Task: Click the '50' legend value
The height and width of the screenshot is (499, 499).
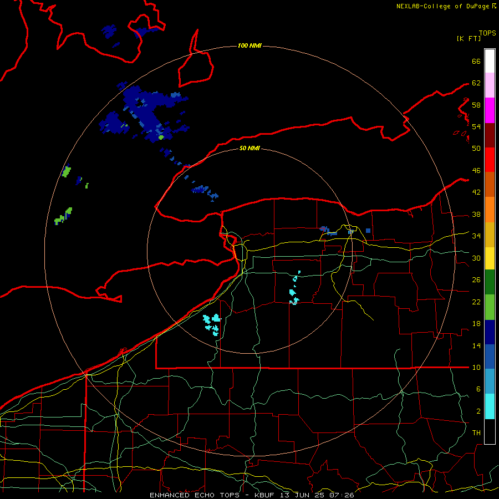Action: [476, 149]
